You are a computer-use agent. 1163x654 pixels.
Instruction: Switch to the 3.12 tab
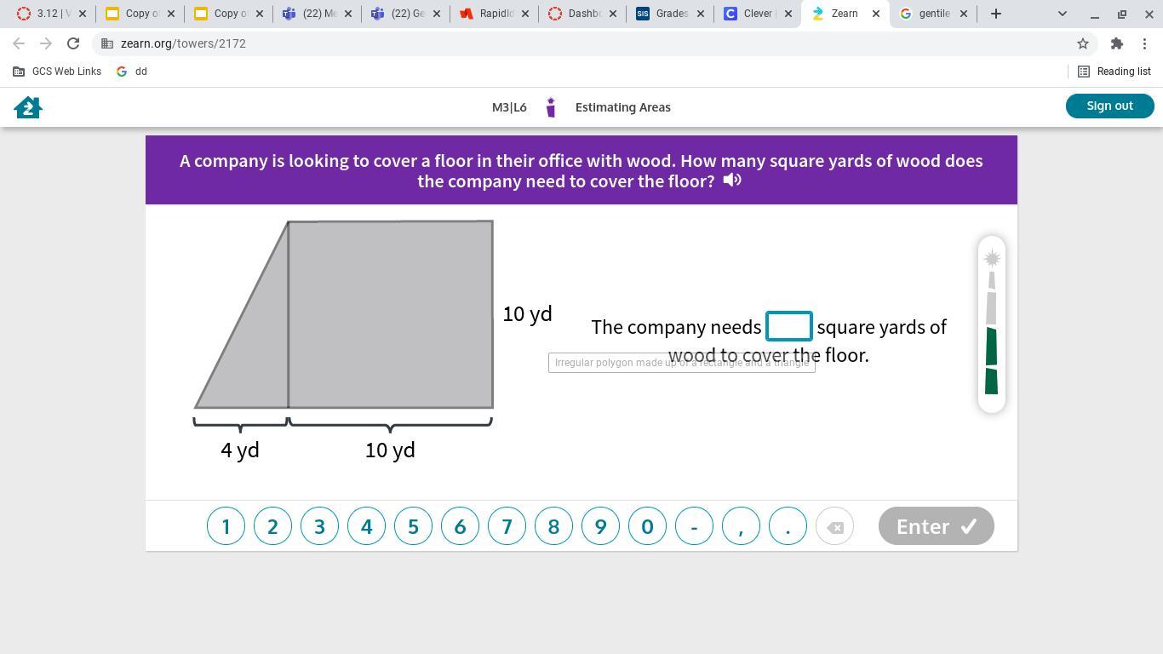[51, 14]
